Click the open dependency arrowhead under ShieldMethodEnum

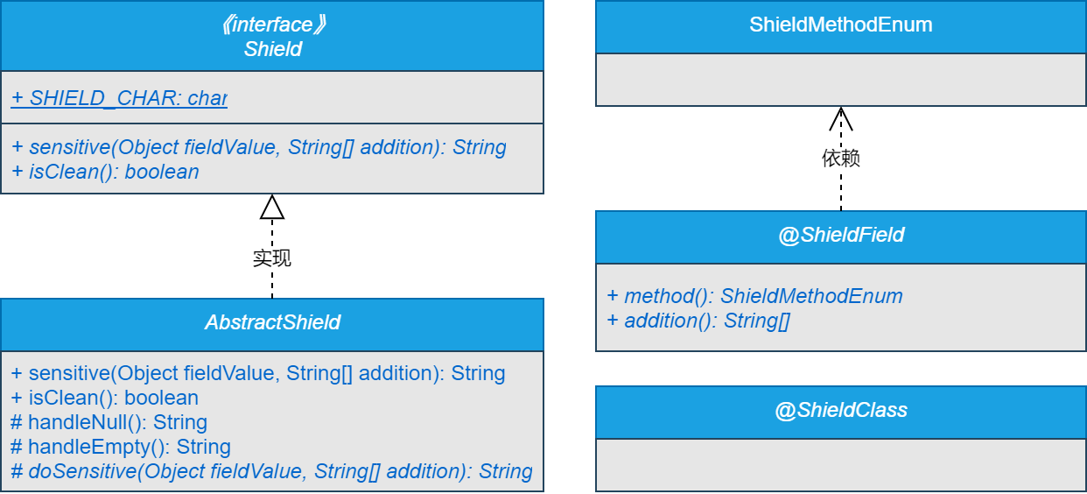[x=841, y=117]
